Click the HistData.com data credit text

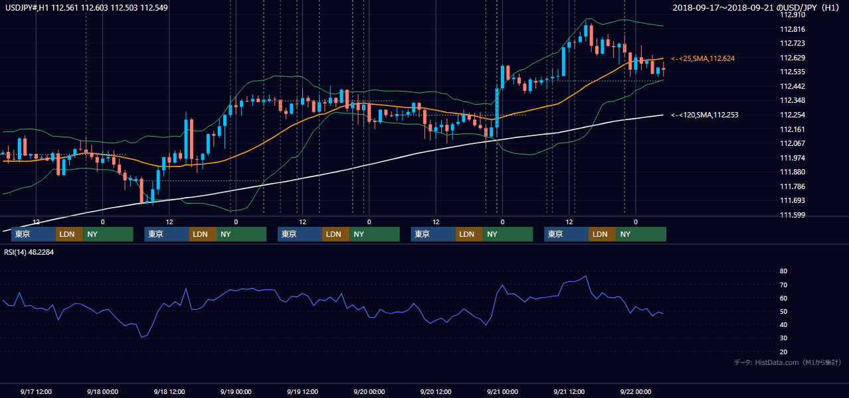(788, 362)
